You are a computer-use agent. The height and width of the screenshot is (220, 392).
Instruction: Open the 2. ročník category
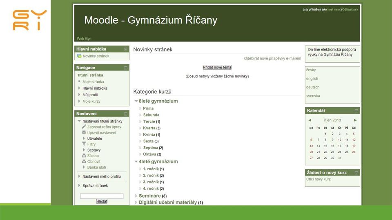(151, 175)
